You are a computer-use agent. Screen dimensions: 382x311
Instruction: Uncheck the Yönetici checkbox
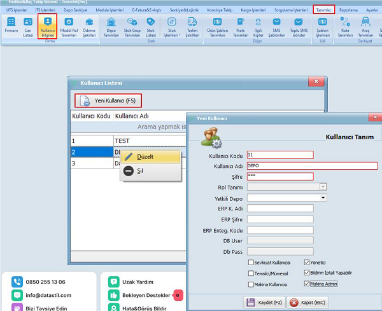[x=308, y=262]
